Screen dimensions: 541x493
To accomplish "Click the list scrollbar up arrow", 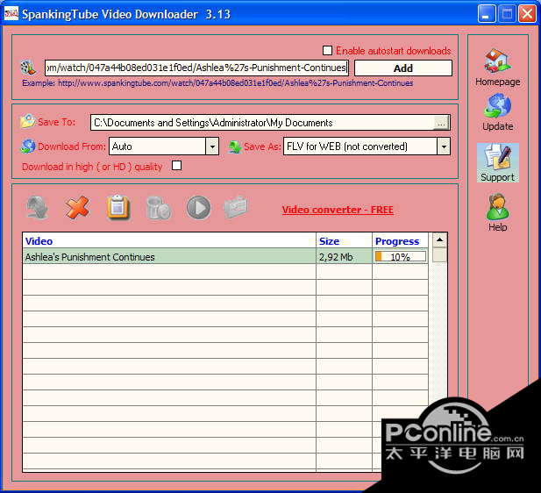I will (439, 240).
